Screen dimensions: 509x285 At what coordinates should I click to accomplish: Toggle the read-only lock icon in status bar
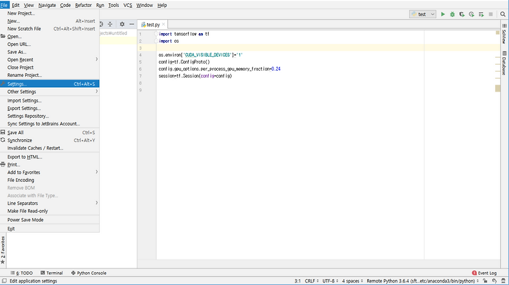coord(485,281)
